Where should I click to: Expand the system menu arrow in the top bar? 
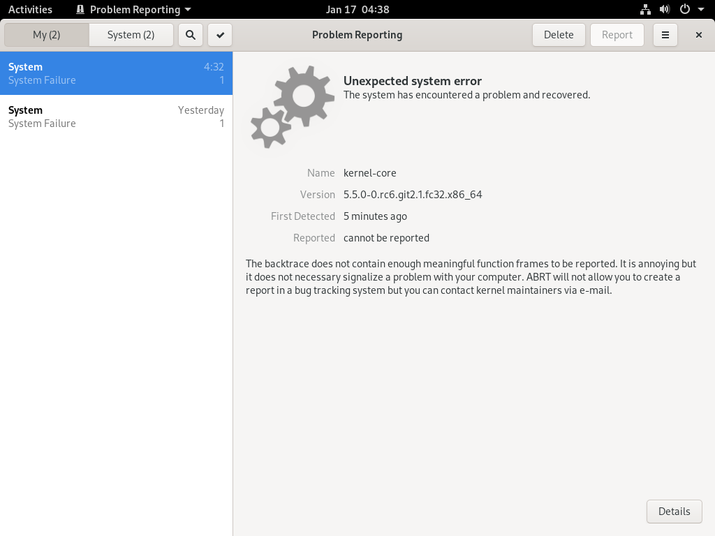pos(701,10)
